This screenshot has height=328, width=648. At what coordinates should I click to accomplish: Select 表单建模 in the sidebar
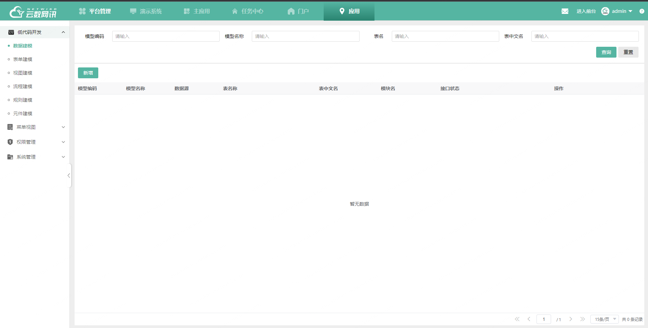pos(23,59)
